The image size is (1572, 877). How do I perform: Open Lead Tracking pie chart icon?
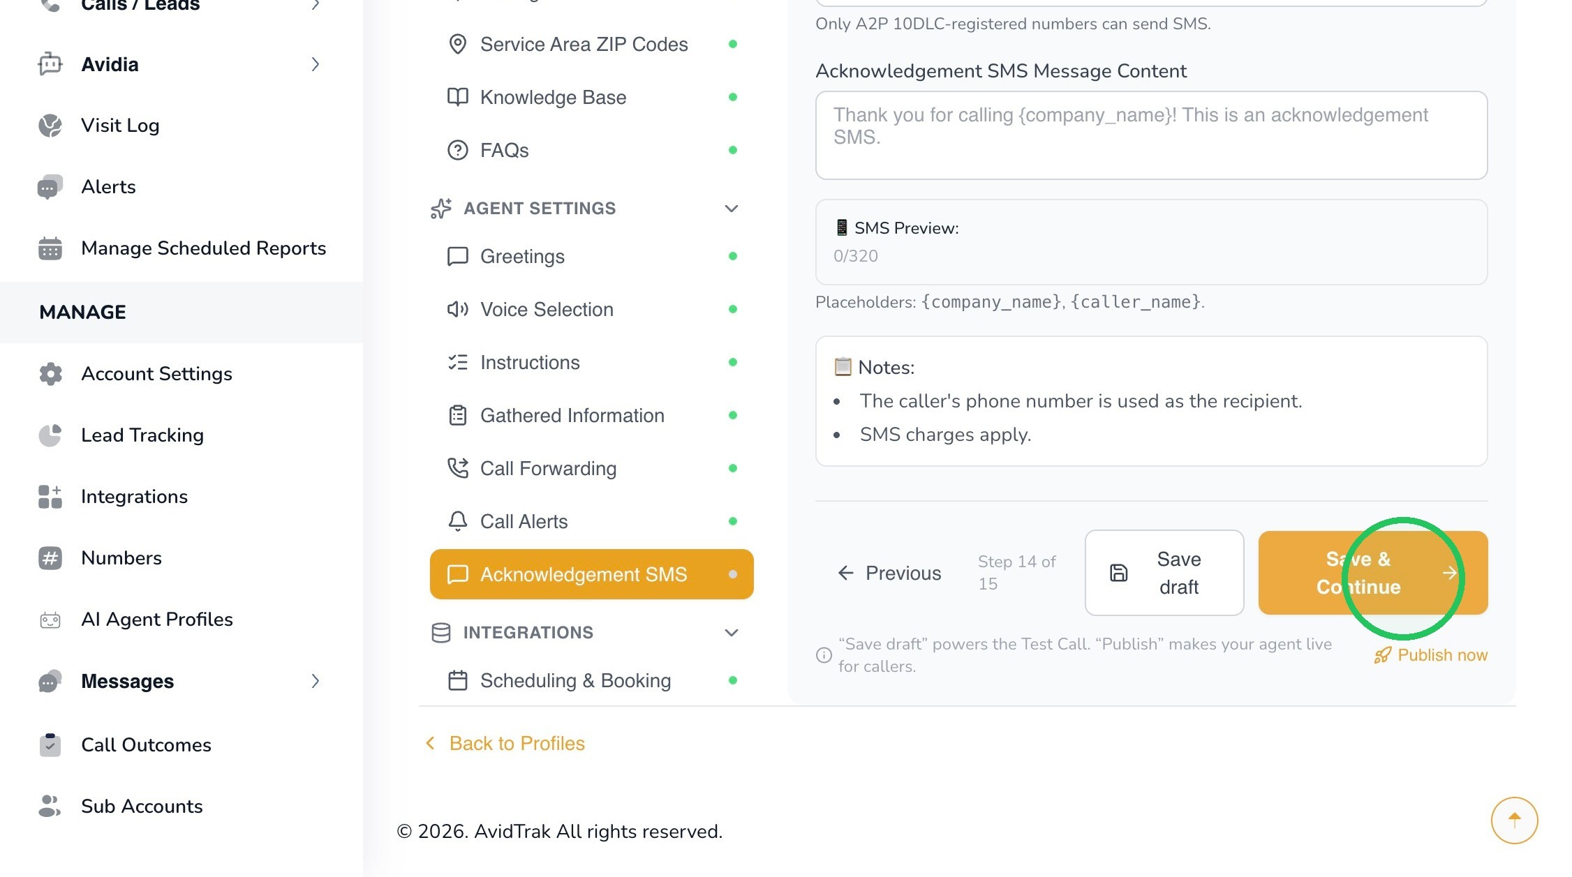pyautogui.click(x=50, y=435)
